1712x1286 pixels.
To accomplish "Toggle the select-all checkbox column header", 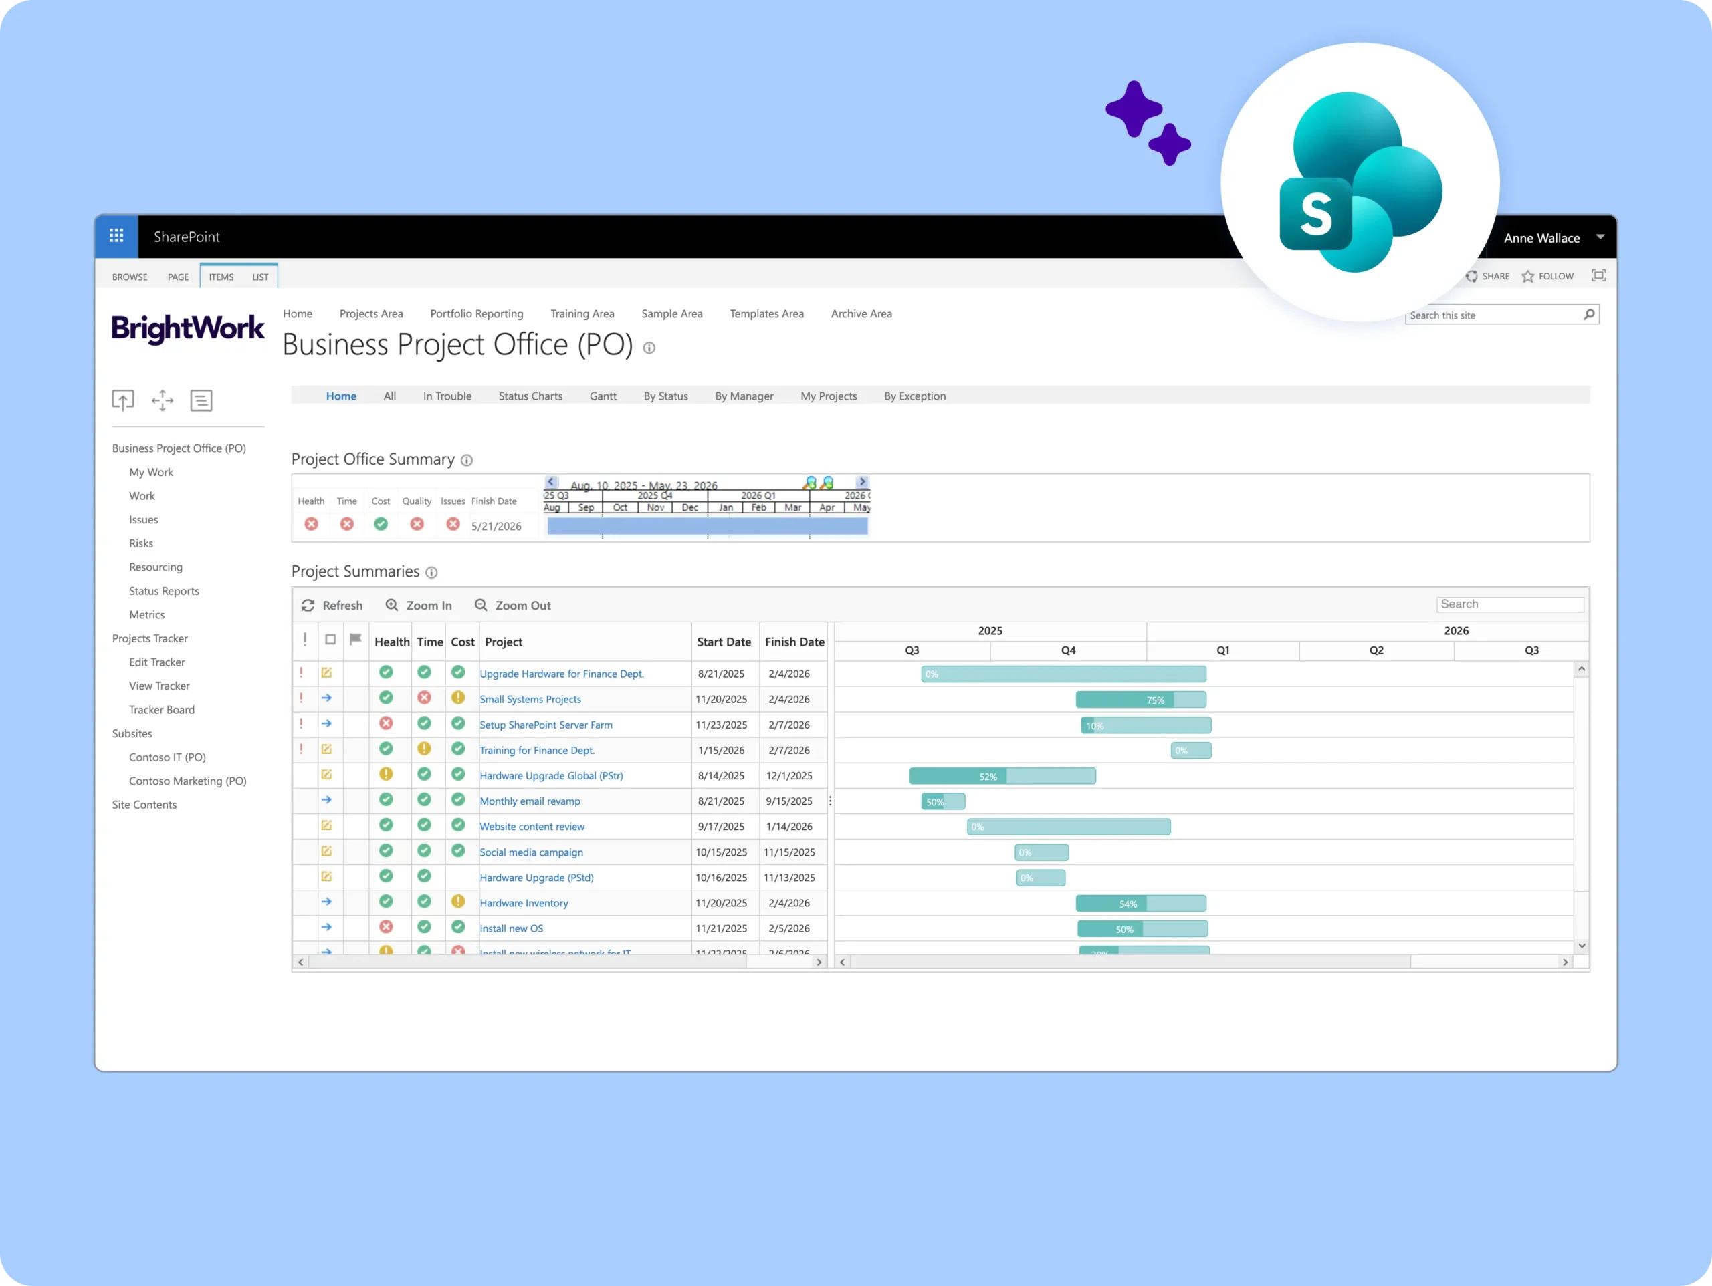I will pos(330,640).
